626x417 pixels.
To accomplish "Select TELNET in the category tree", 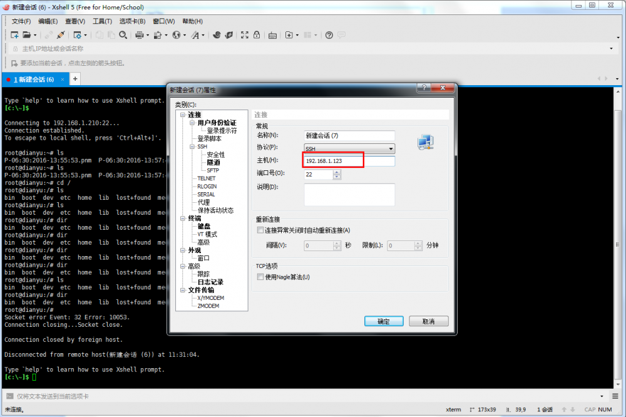I will tap(206, 178).
